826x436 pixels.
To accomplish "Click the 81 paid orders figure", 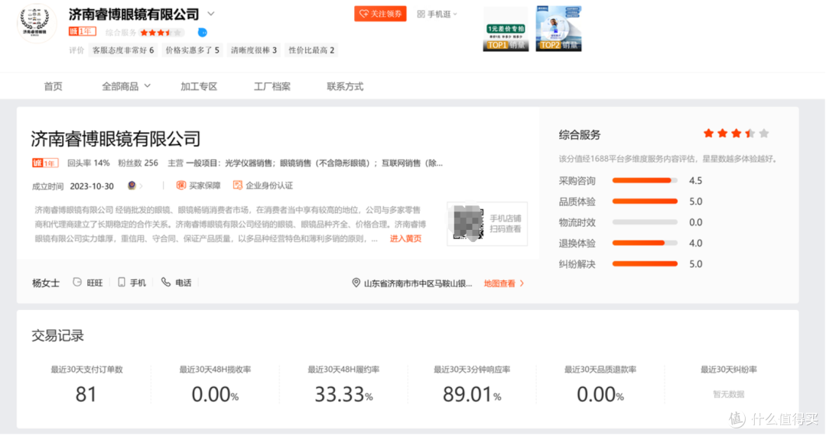I will point(86,394).
